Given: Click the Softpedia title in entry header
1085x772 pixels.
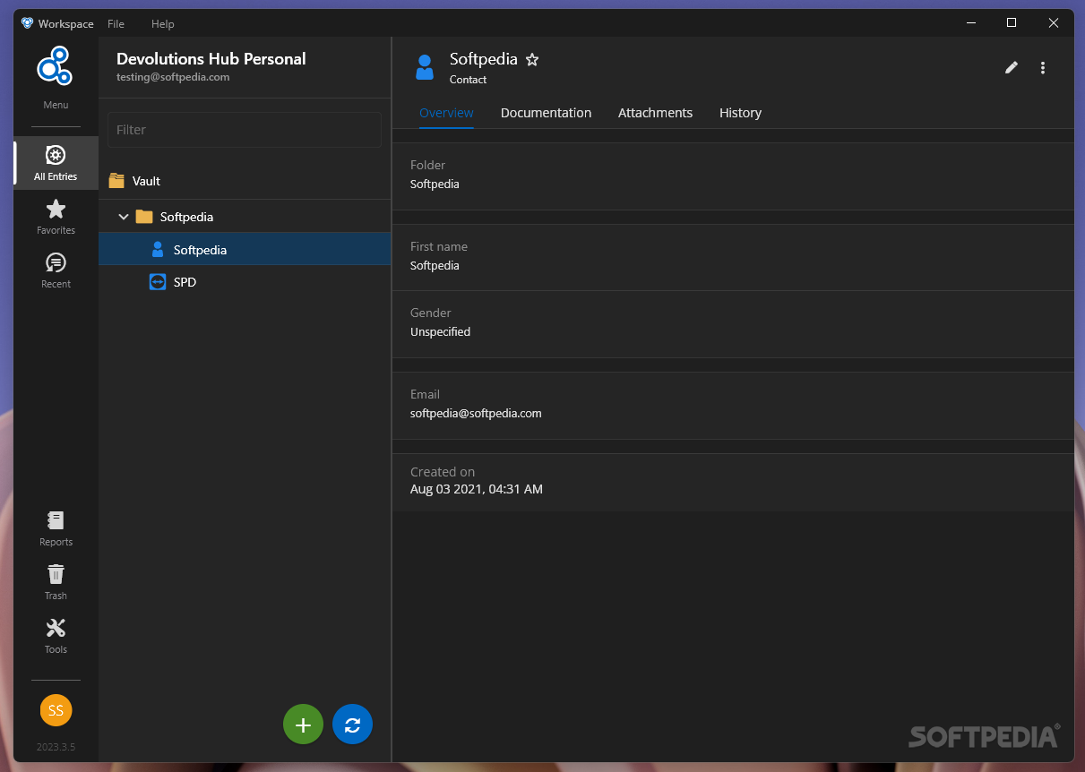Looking at the screenshot, I should click(484, 59).
